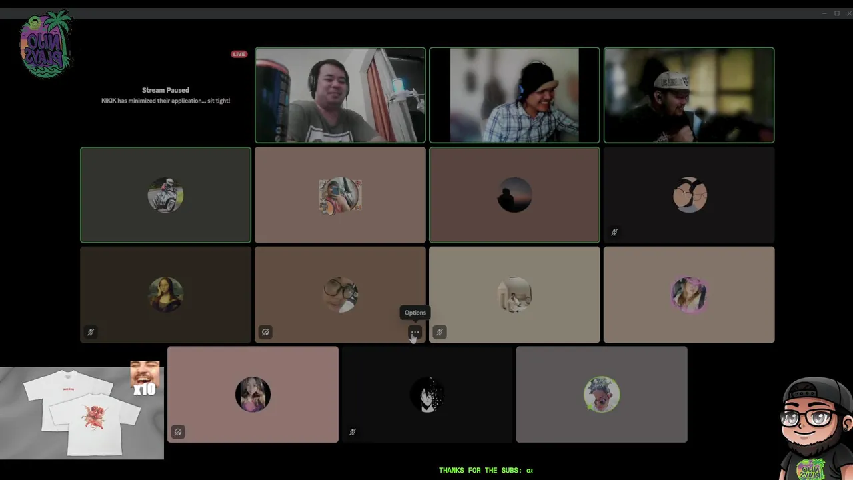Click the deafened icon on the bottom-row woman avatar tile
This screenshot has height=480, width=853.
[178, 432]
